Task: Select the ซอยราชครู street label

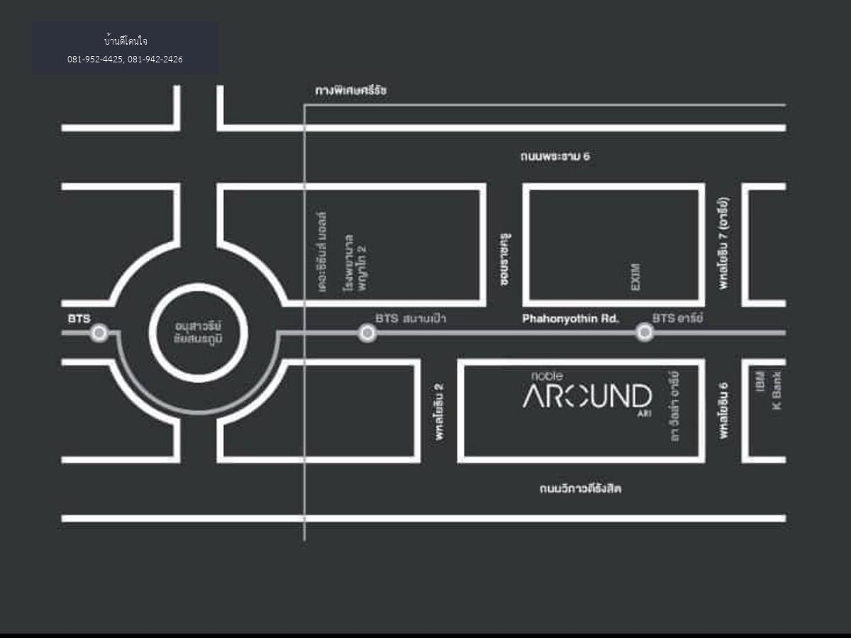Action: click(506, 259)
